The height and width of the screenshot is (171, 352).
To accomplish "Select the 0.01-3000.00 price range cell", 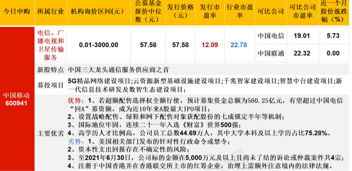I will coord(98,45).
